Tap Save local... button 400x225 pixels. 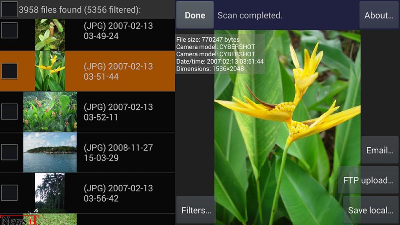click(371, 210)
